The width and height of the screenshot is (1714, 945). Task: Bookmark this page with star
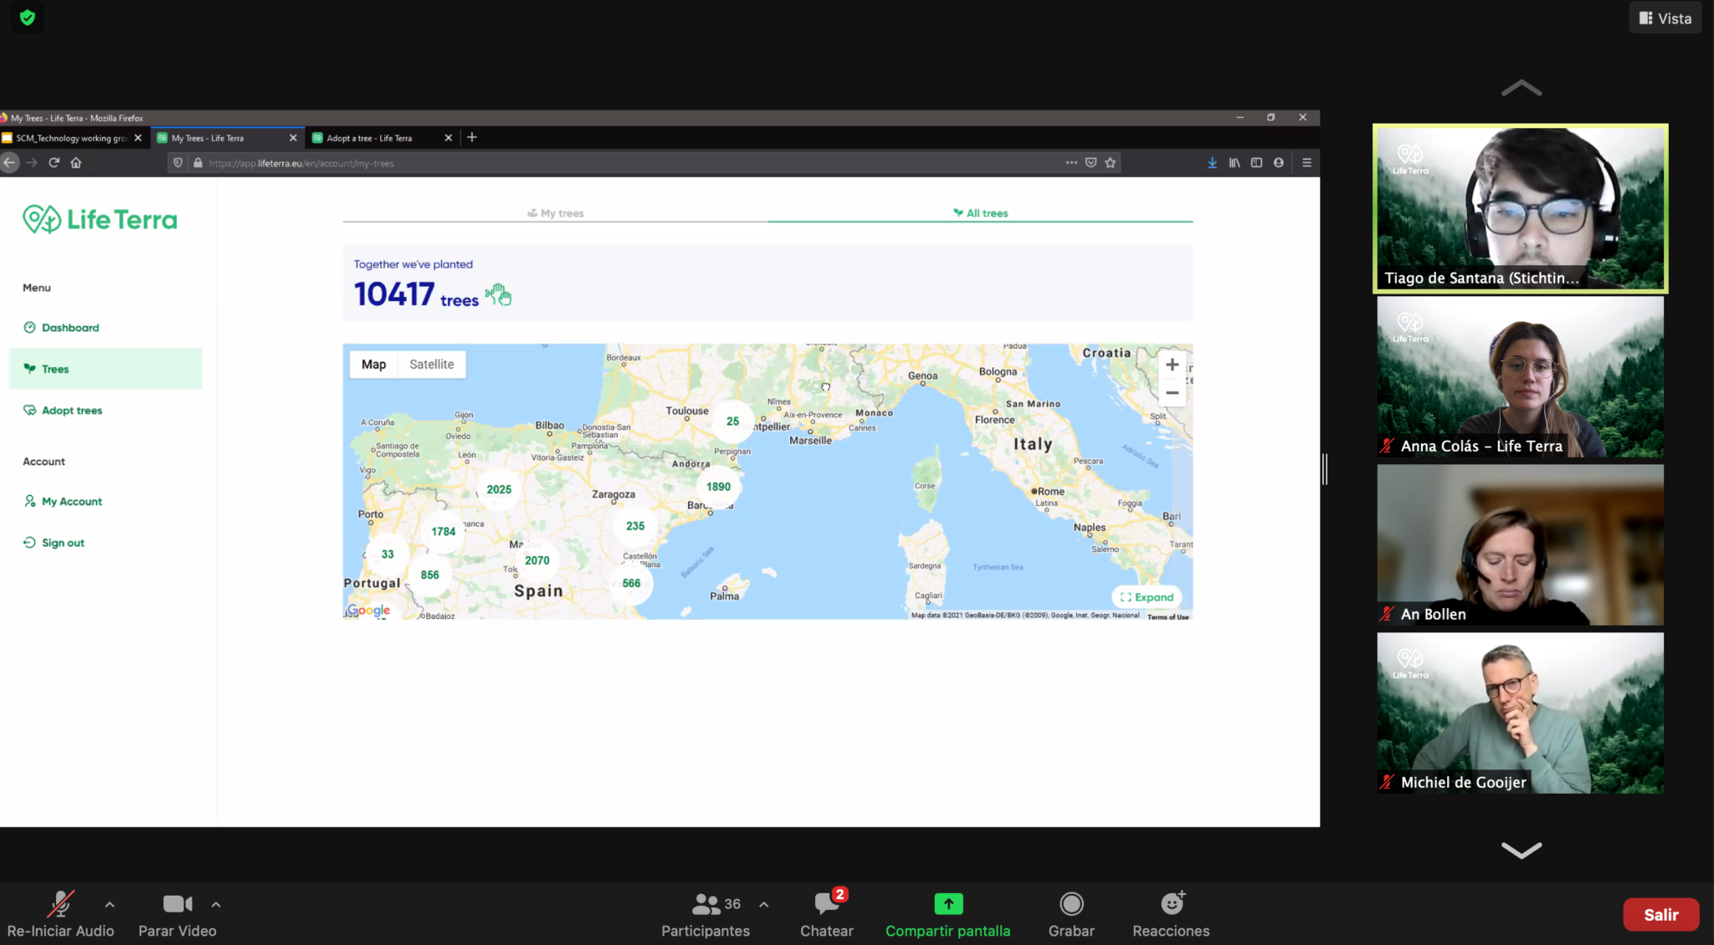1111,163
